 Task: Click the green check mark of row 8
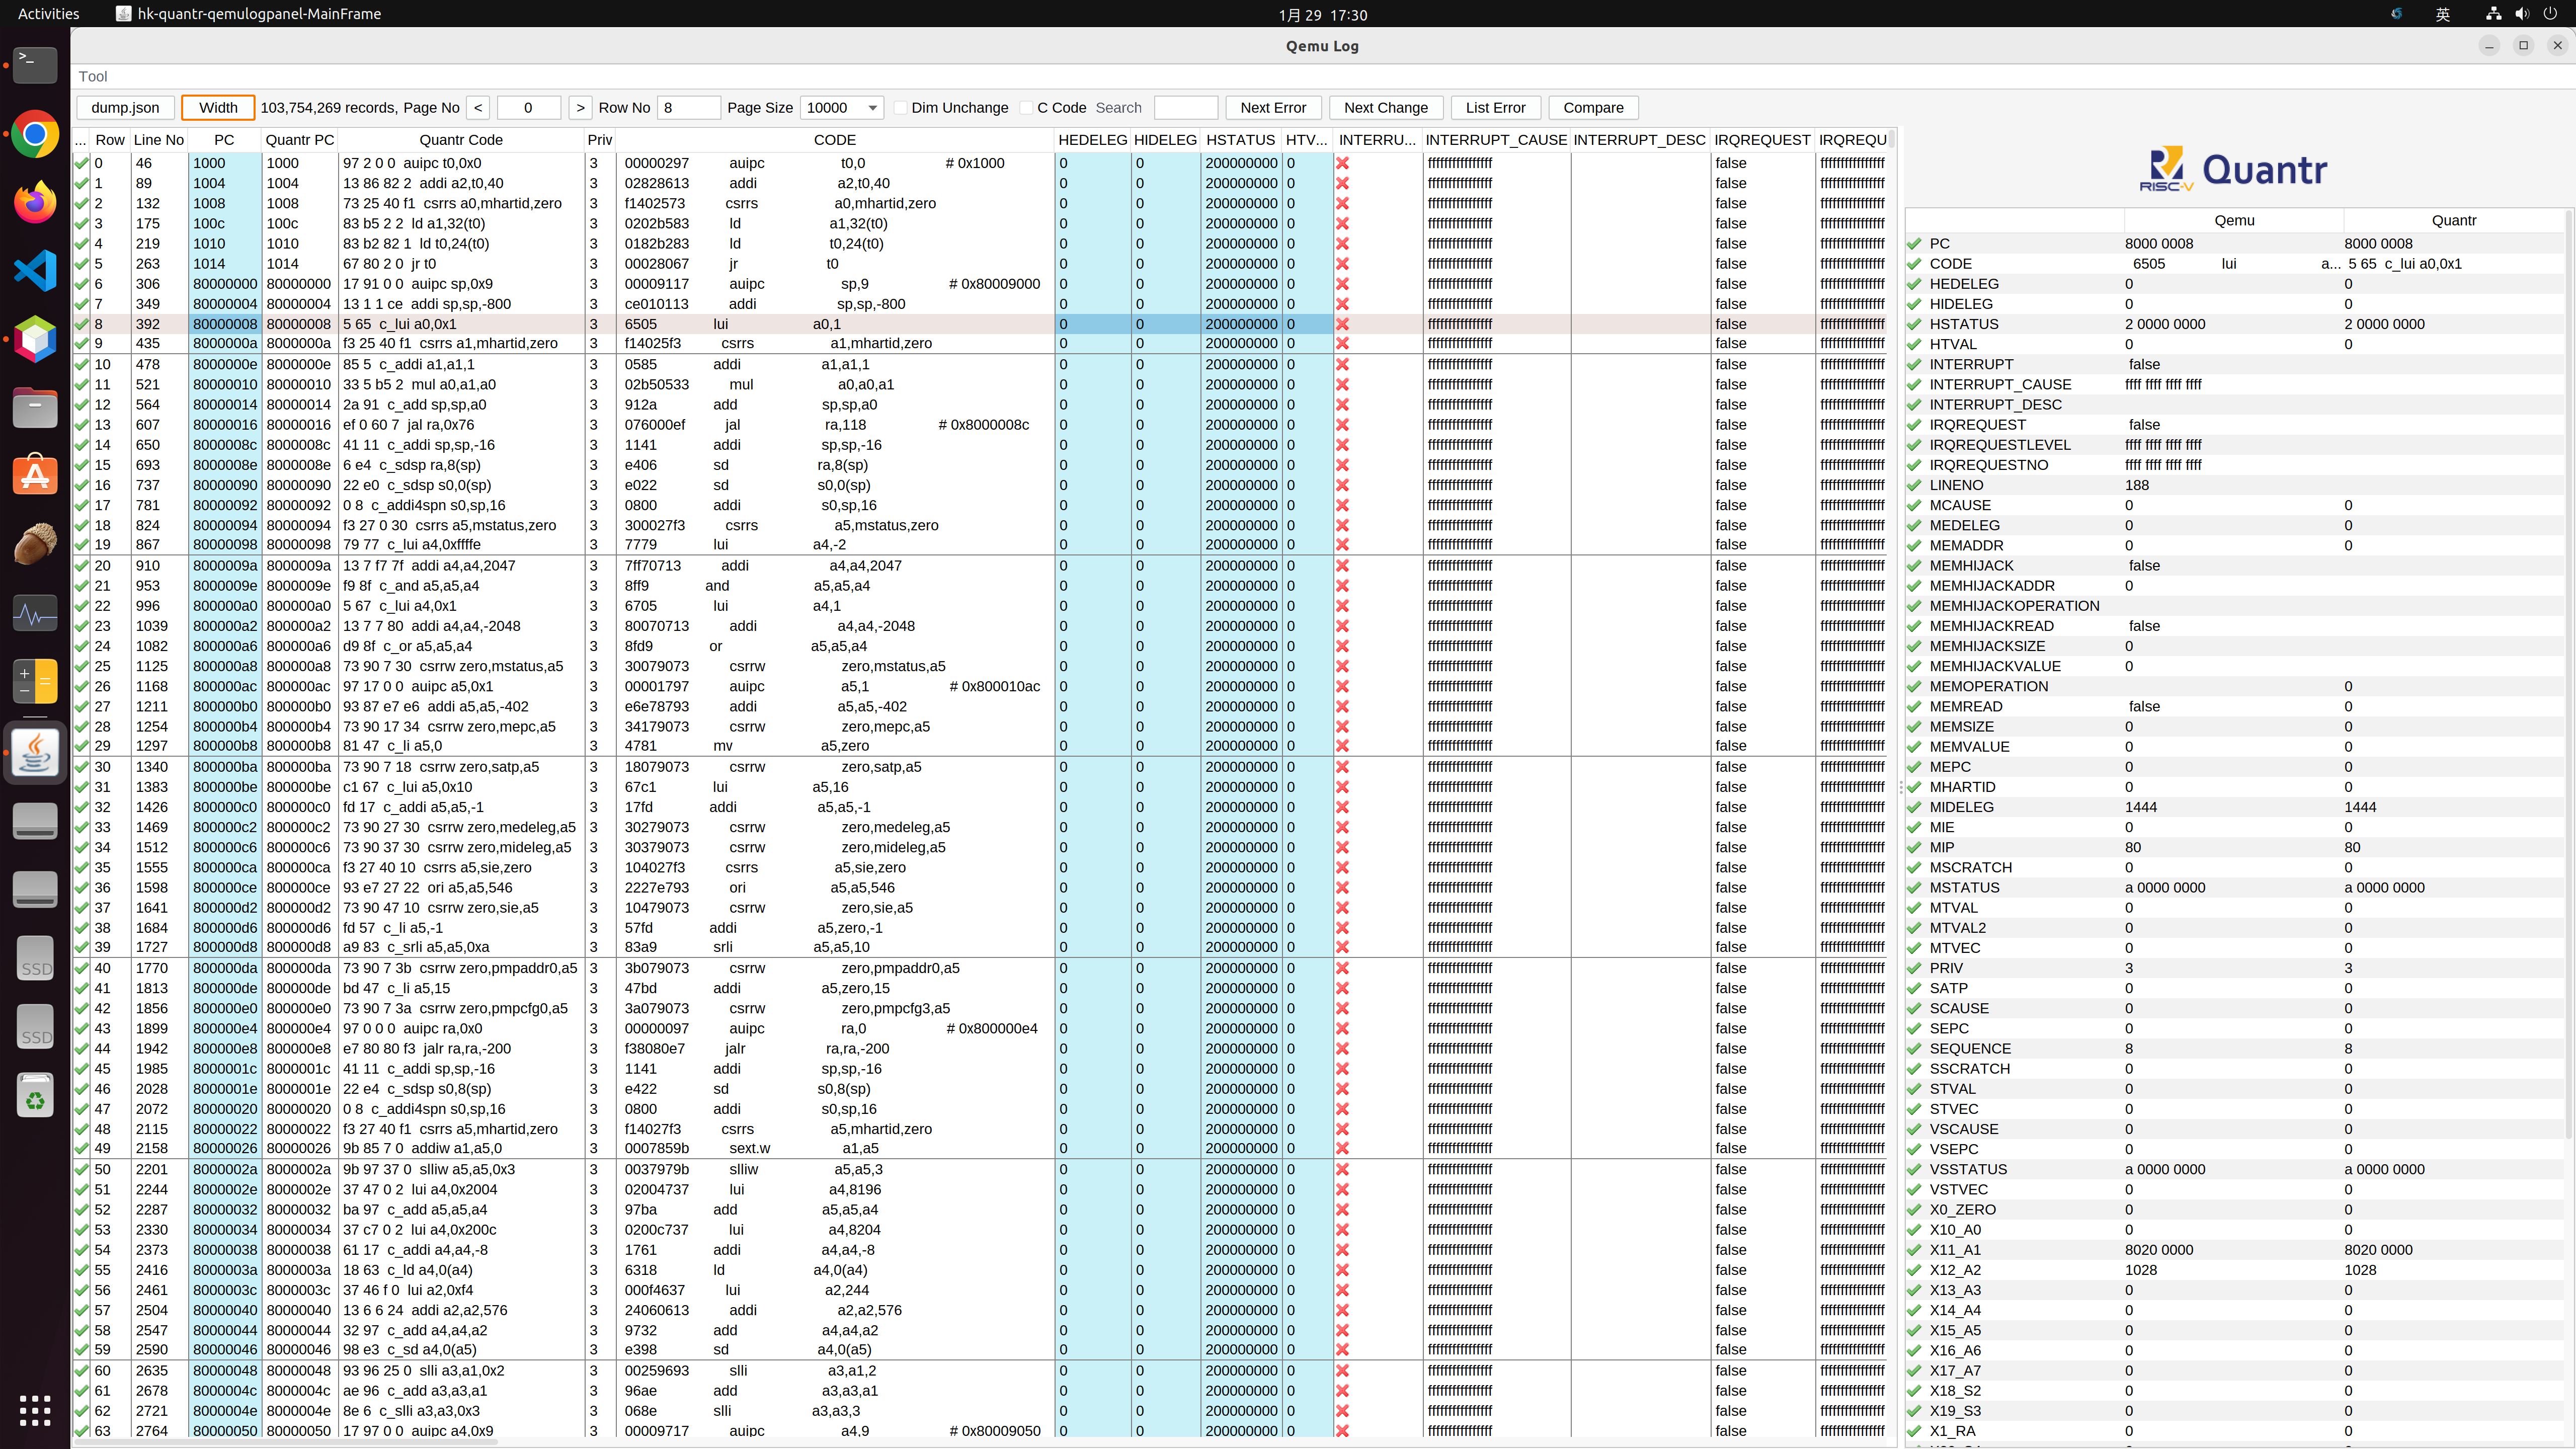[82, 324]
